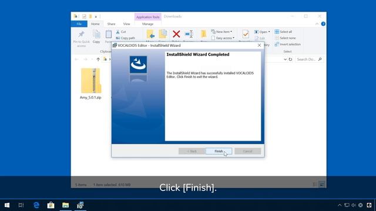Switch Explorer to details view
This screenshot has width=376, height=211.
315,185
